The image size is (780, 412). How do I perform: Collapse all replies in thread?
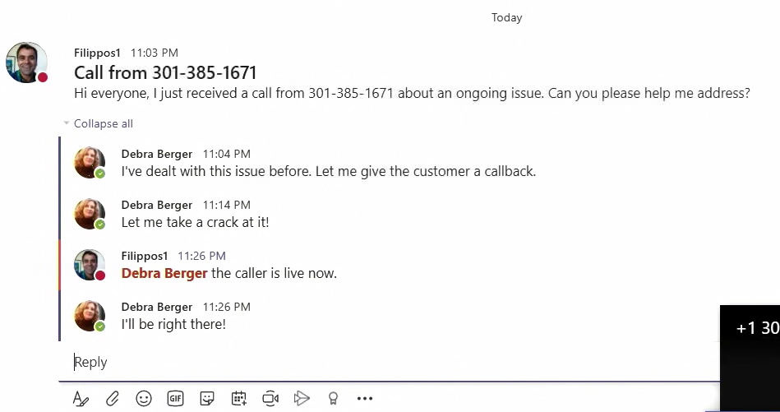click(x=104, y=123)
